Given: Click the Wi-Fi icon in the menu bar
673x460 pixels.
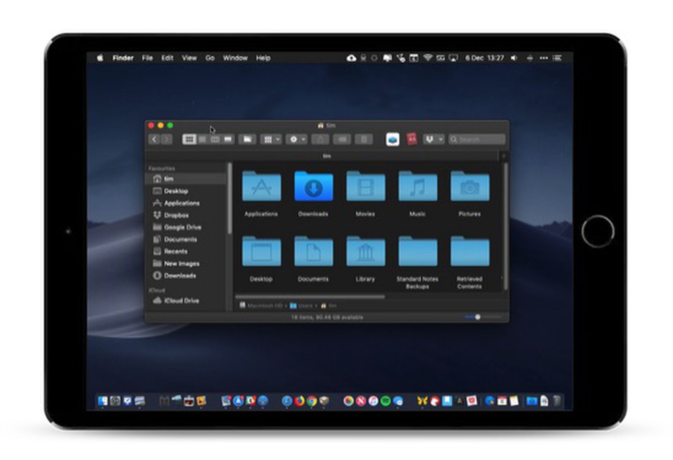Looking at the screenshot, I should click(428, 58).
